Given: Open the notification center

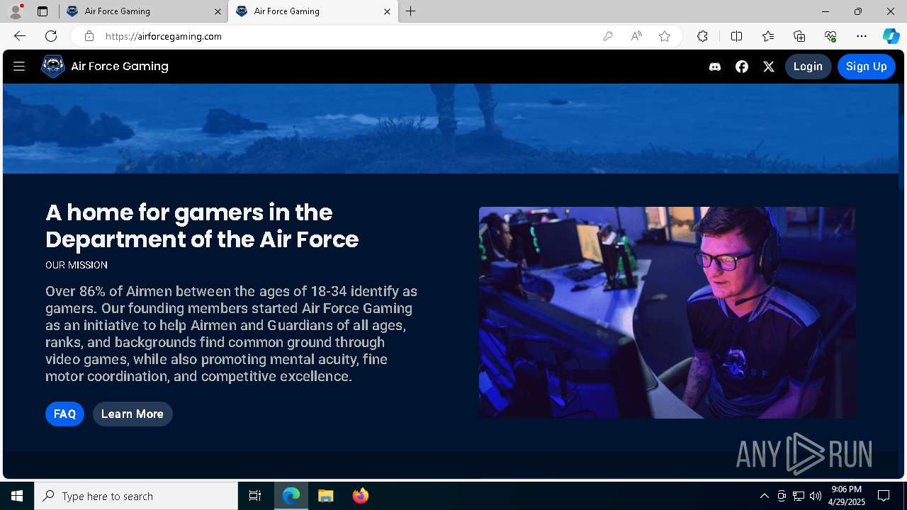Looking at the screenshot, I should tap(884, 496).
